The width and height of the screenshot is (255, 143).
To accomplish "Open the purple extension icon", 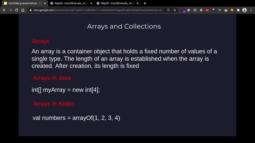I will tap(183, 10).
